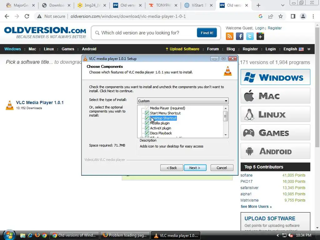
Task: Click Next in VLC setup
Action: [x=195, y=168]
